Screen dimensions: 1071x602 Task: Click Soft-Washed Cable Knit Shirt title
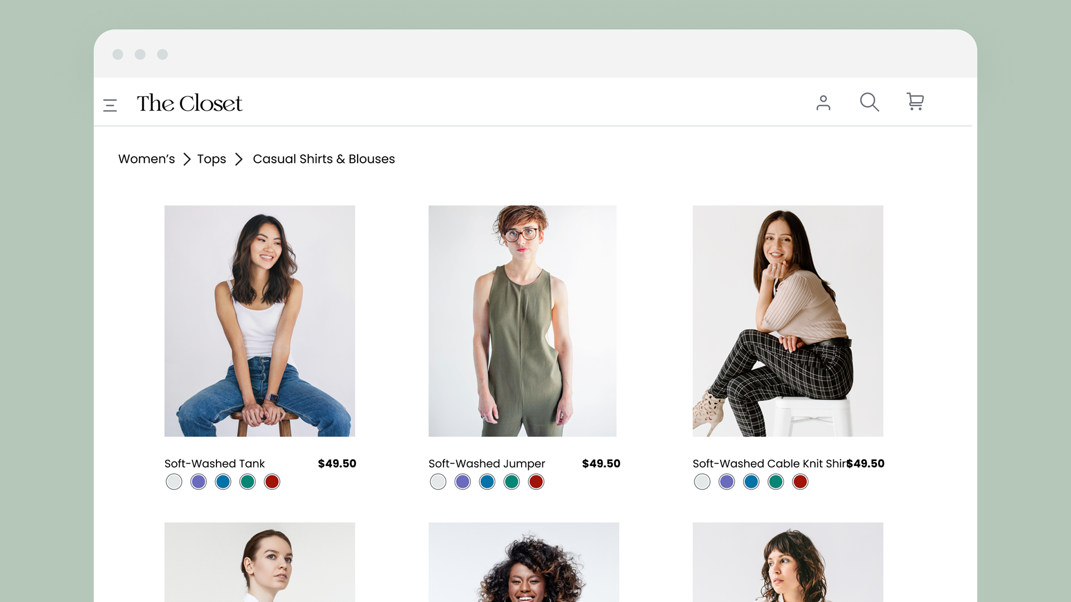[x=769, y=464]
